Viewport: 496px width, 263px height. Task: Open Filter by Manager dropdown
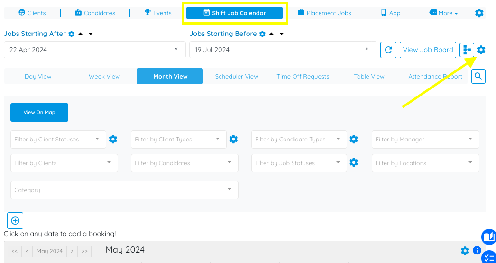(x=425, y=139)
